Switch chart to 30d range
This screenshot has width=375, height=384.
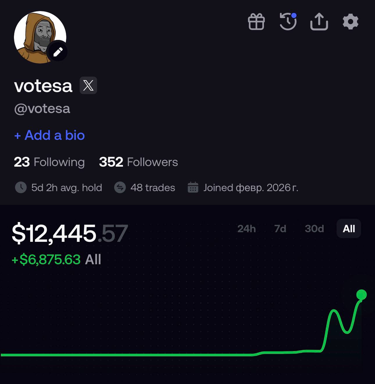click(314, 229)
